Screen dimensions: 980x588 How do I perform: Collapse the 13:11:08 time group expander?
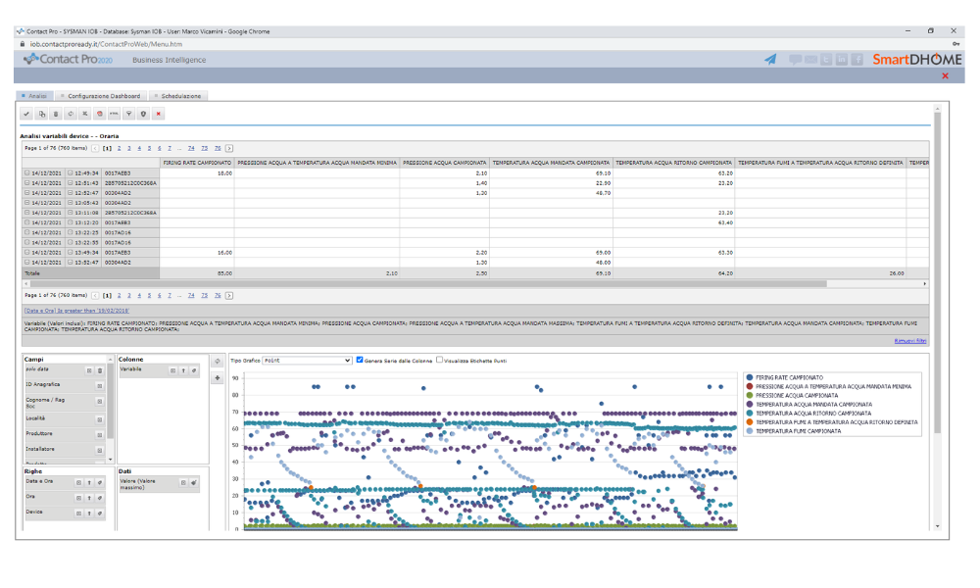point(70,213)
